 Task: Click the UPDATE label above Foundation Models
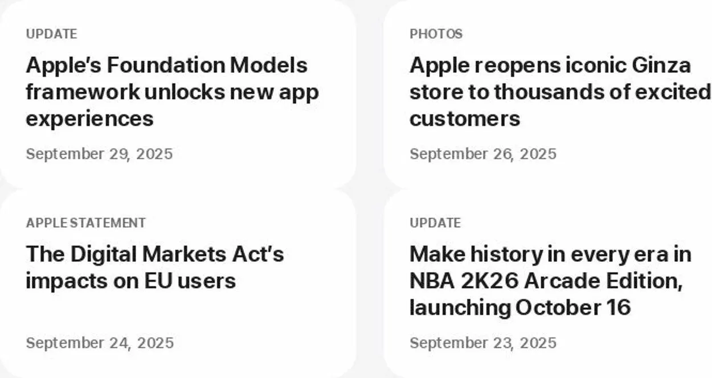[x=51, y=34]
